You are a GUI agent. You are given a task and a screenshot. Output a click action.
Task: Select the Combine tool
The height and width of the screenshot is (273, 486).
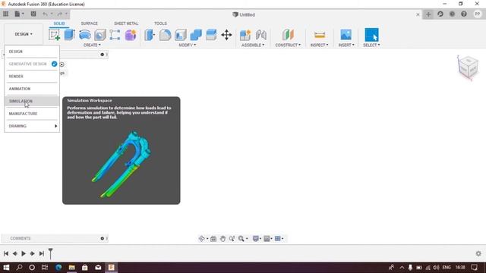coord(196,35)
